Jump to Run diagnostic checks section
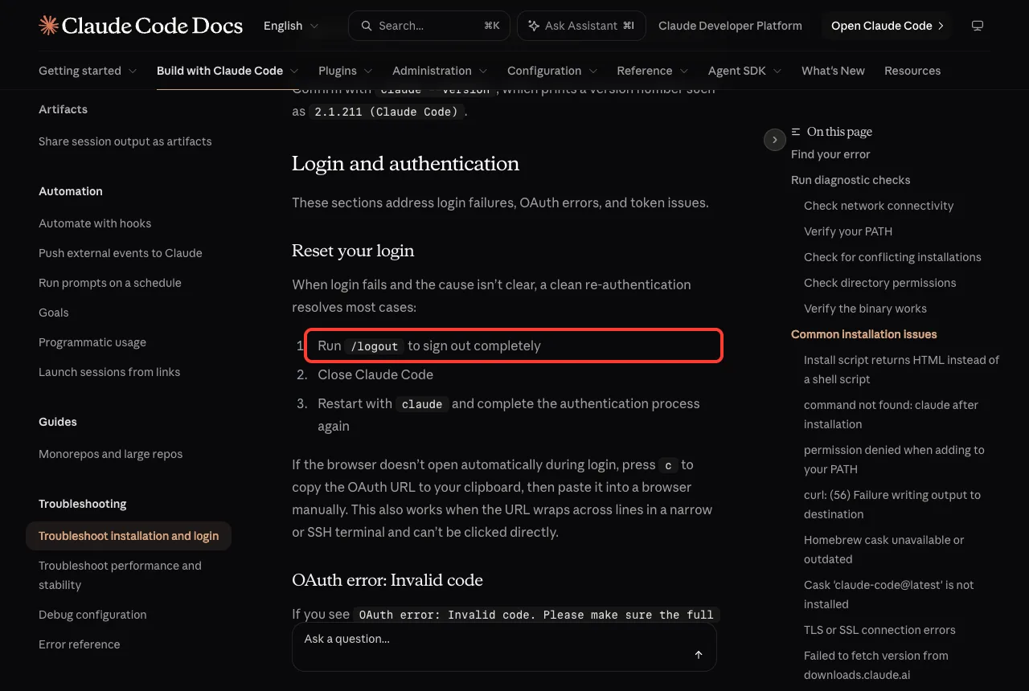This screenshot has width=1029, height=691. [x=851, y=180]
